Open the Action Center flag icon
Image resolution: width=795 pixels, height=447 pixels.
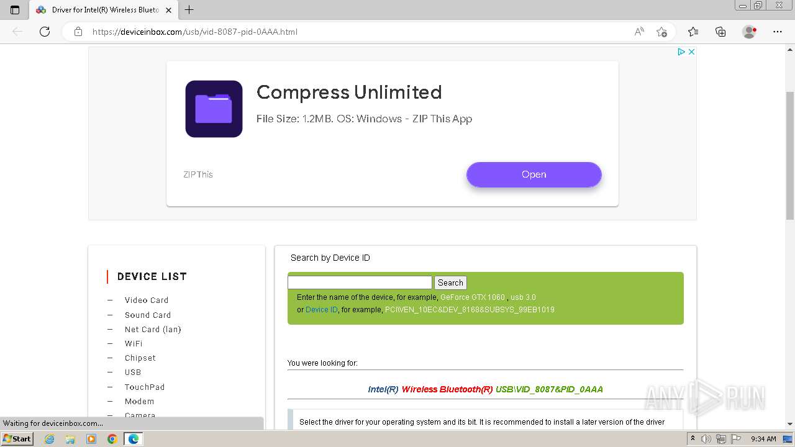click(x=735, y=439)
